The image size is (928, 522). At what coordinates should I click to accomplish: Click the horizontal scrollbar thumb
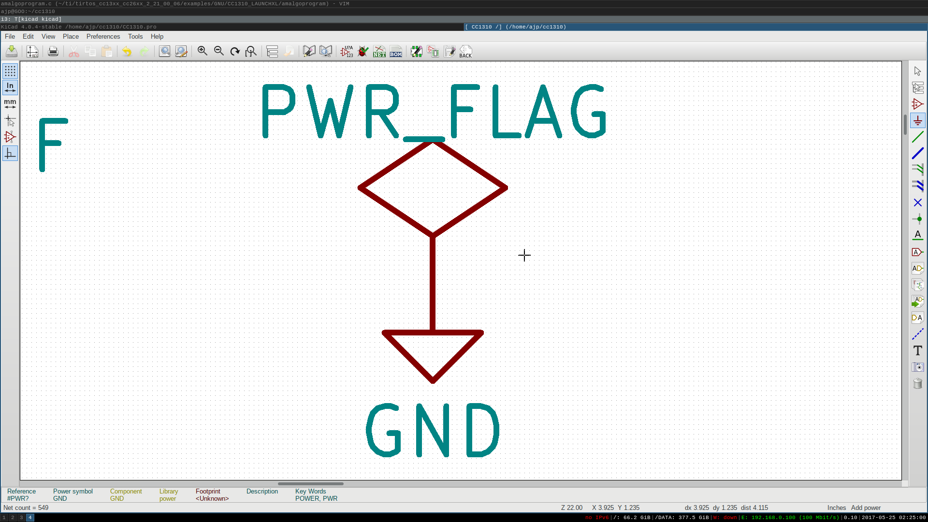tap(310, 483)
